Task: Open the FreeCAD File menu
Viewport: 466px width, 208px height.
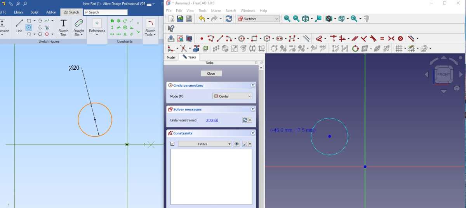Action: [169, 11]
